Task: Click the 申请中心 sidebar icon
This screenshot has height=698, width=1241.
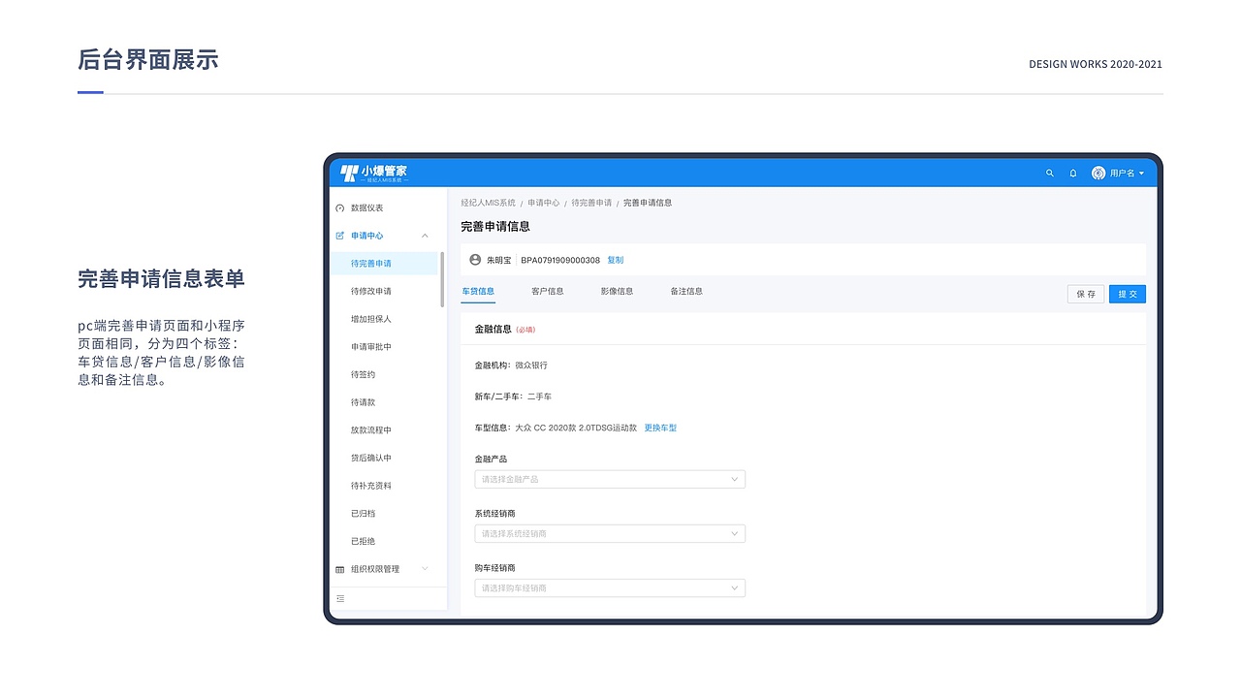Action: pyautogui.click(x=340, y=236)
